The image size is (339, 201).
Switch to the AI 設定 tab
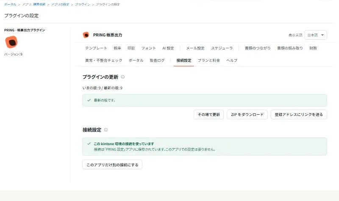168,48
